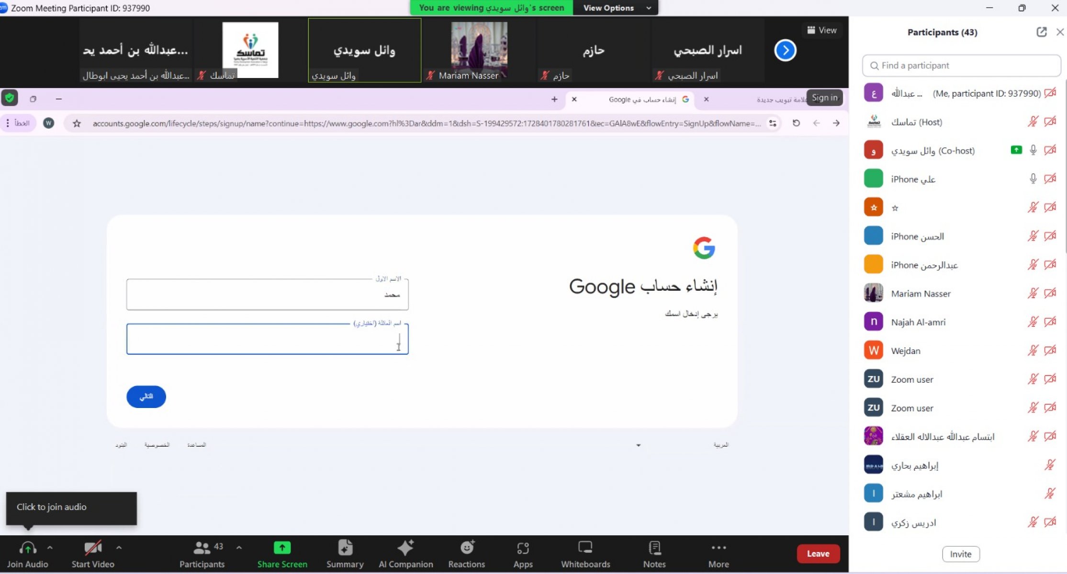
Task: Toggle microphone for وائل سويدي co-host
Action: pyautogui.click(x=1033, y=150)
